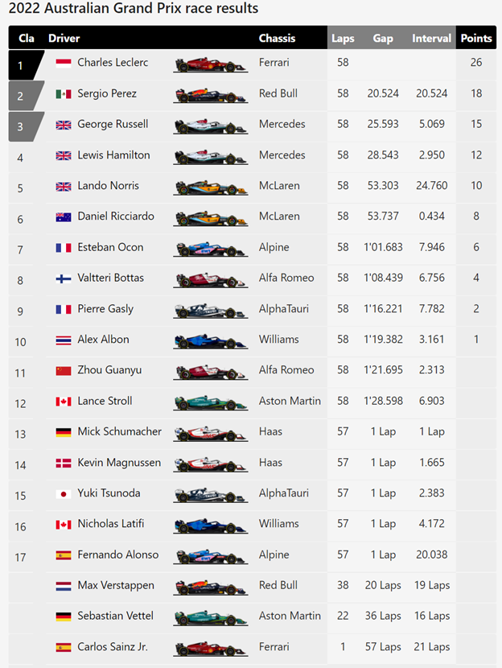Click the Mexican flag next to Sergio Perez
The width and height of the screenshot is (502, 668).
pos(63,94)
